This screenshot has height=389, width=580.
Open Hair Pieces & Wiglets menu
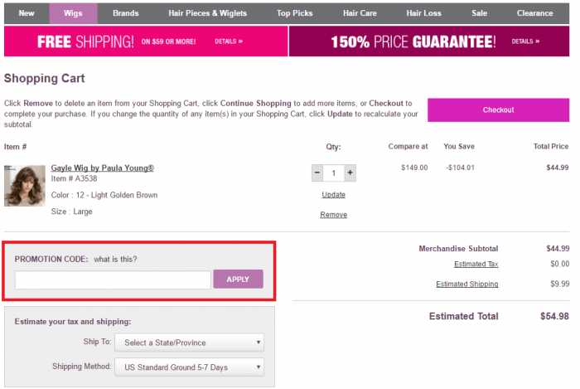click(207, 13)
